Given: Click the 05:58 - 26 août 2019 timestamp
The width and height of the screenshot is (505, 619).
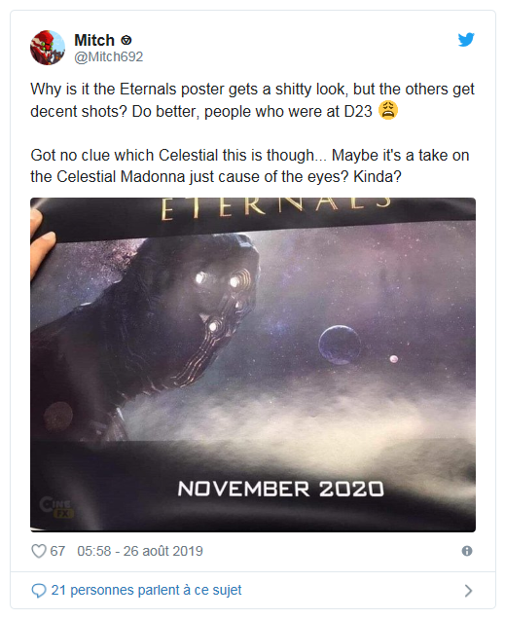Looking at the screenshot, I should pyautogui.click(x=140, y=551).
